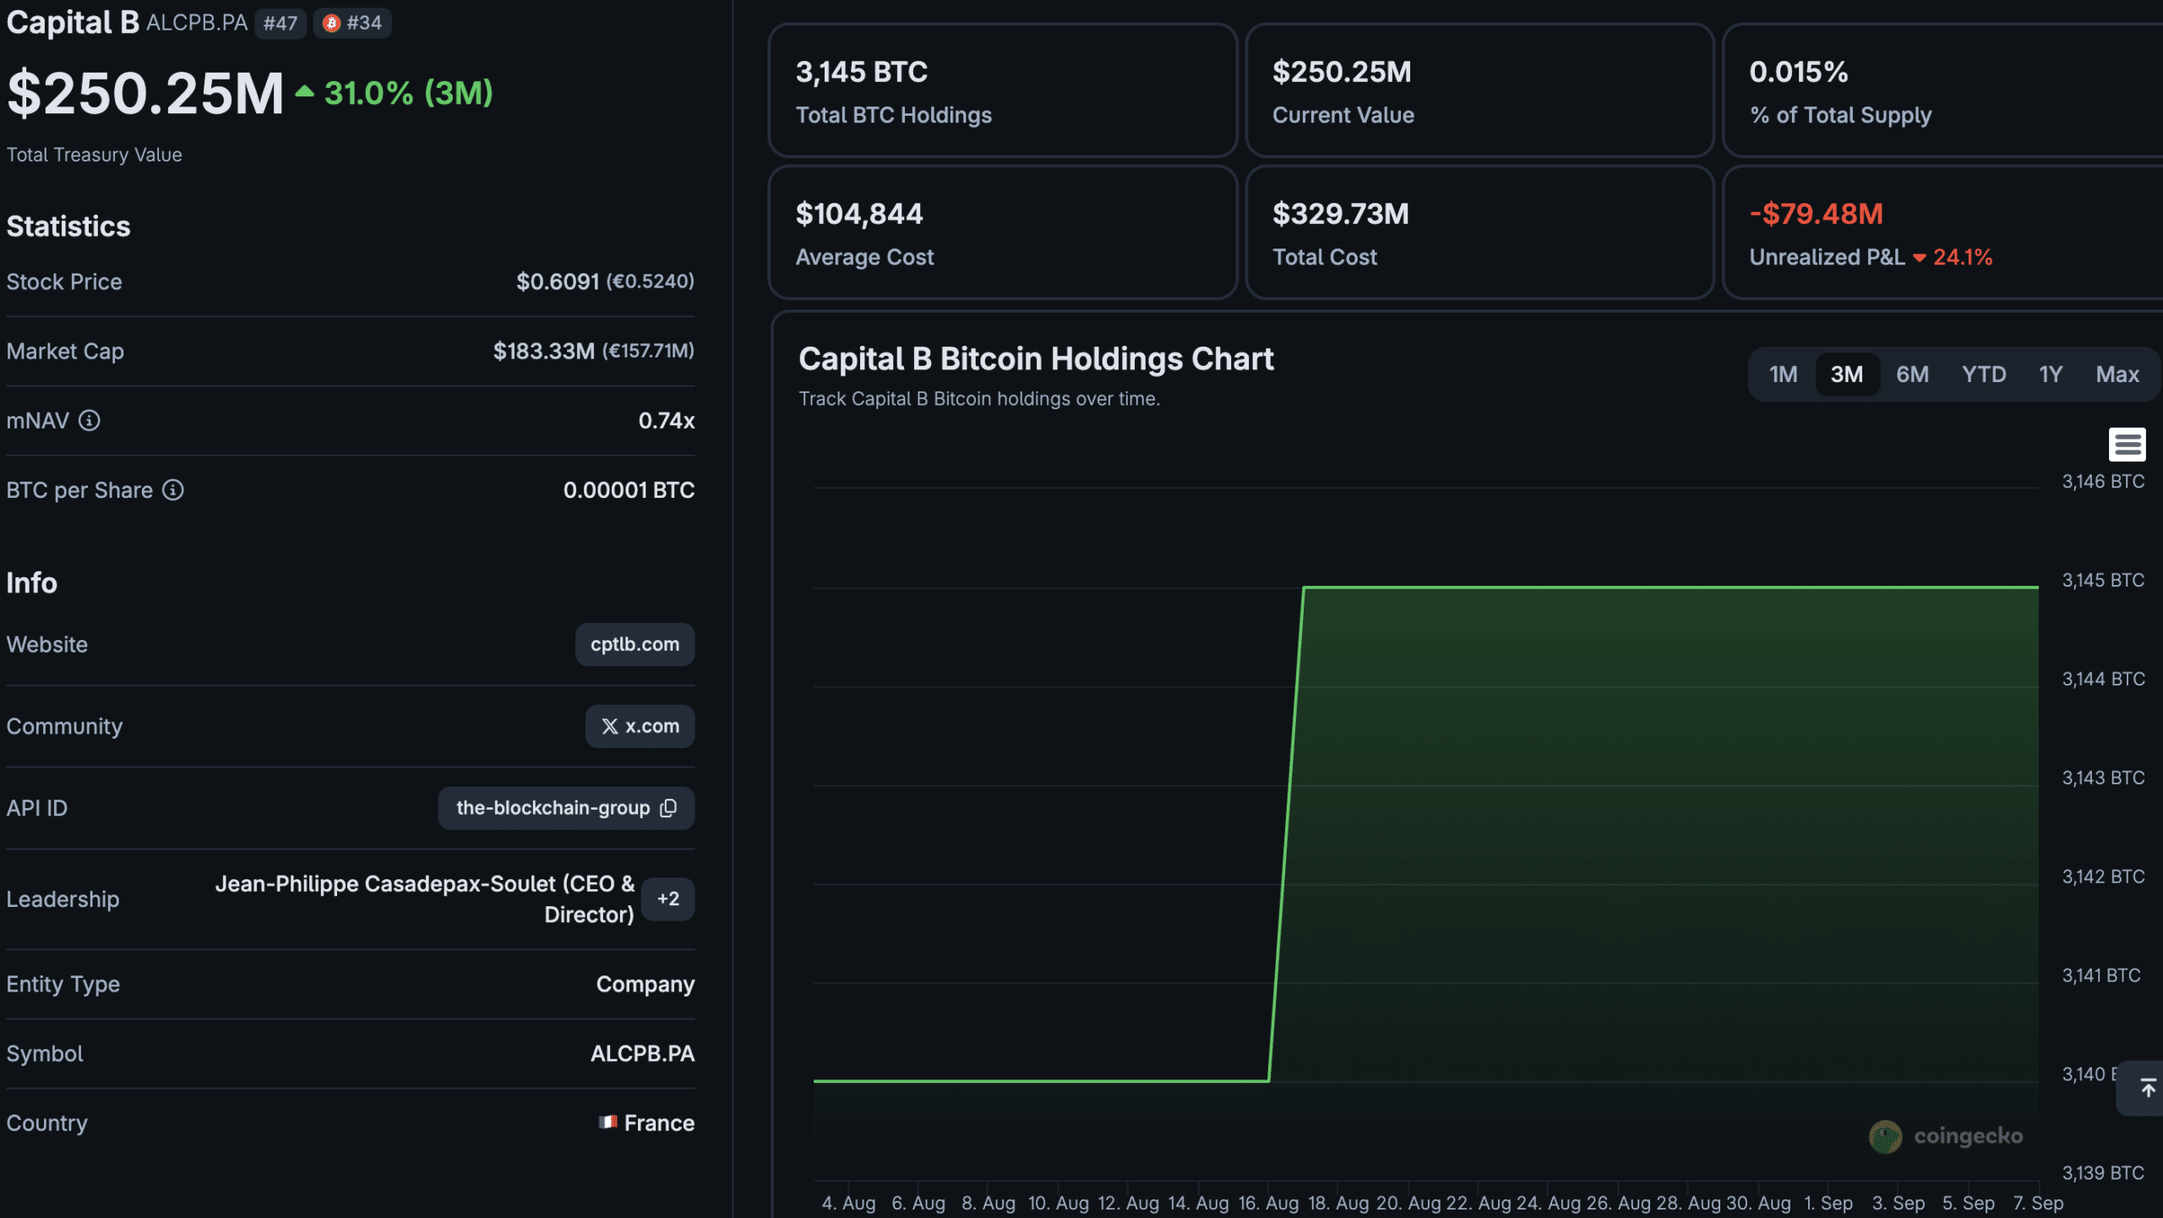This screenshot has width=2163, height=1218.
Task: Click the $329.73M Total Cost card
Action: pos(1479,232)
